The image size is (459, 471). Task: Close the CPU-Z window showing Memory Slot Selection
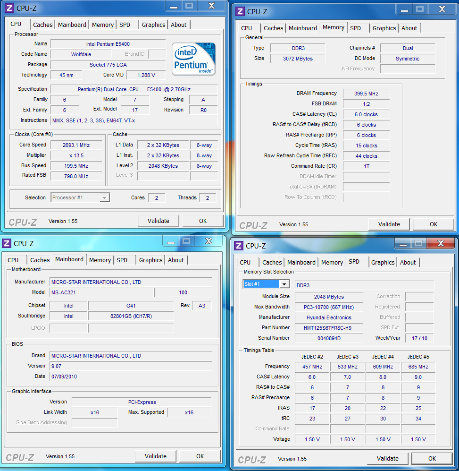click(x=441, y=243)
